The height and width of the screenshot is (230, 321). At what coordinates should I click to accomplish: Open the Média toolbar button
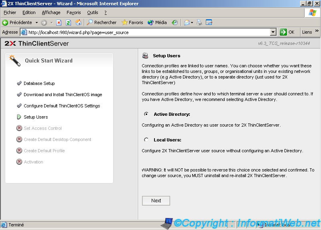(x=157, y=22)
